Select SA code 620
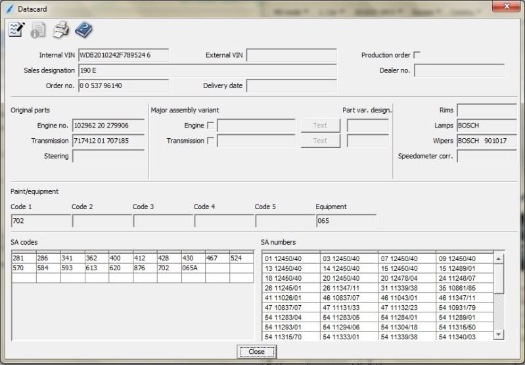 121,268
